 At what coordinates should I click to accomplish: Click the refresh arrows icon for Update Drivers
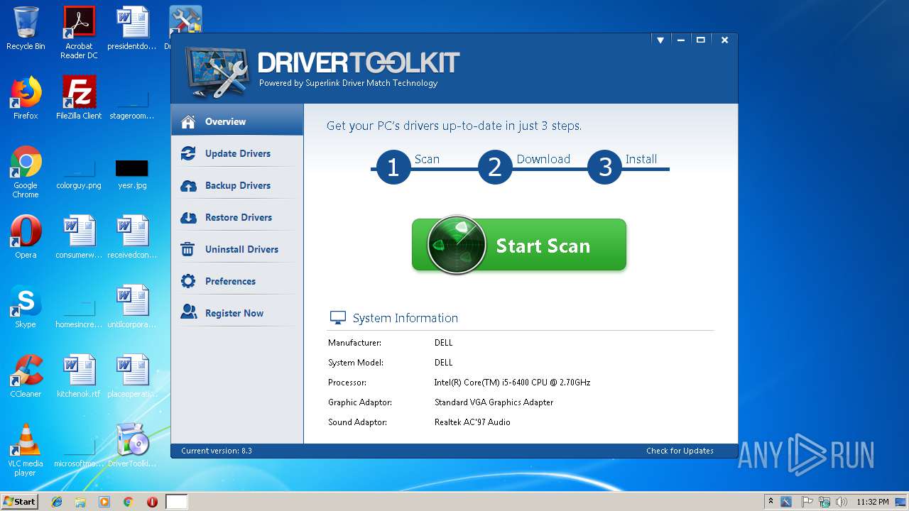coord(188,153)
